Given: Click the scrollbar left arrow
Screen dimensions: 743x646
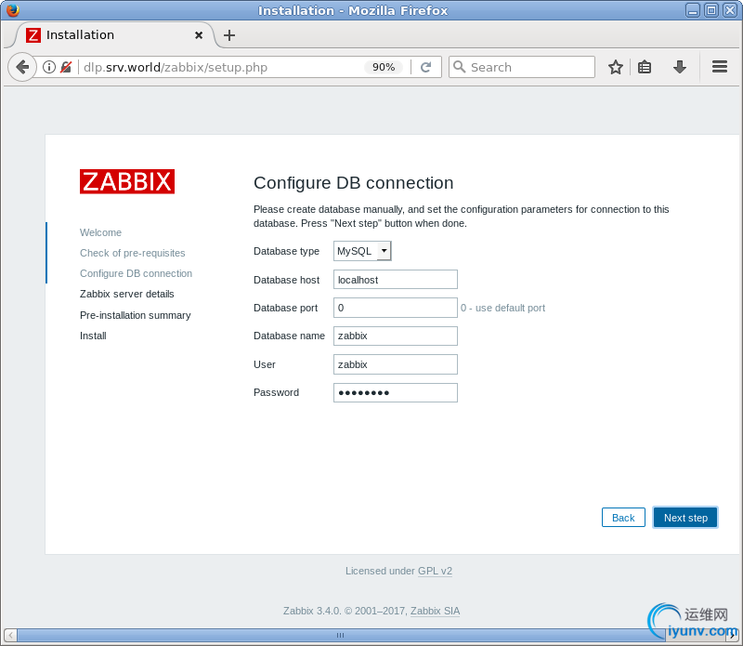Looking at the screenshot, I should coord(10,635).
